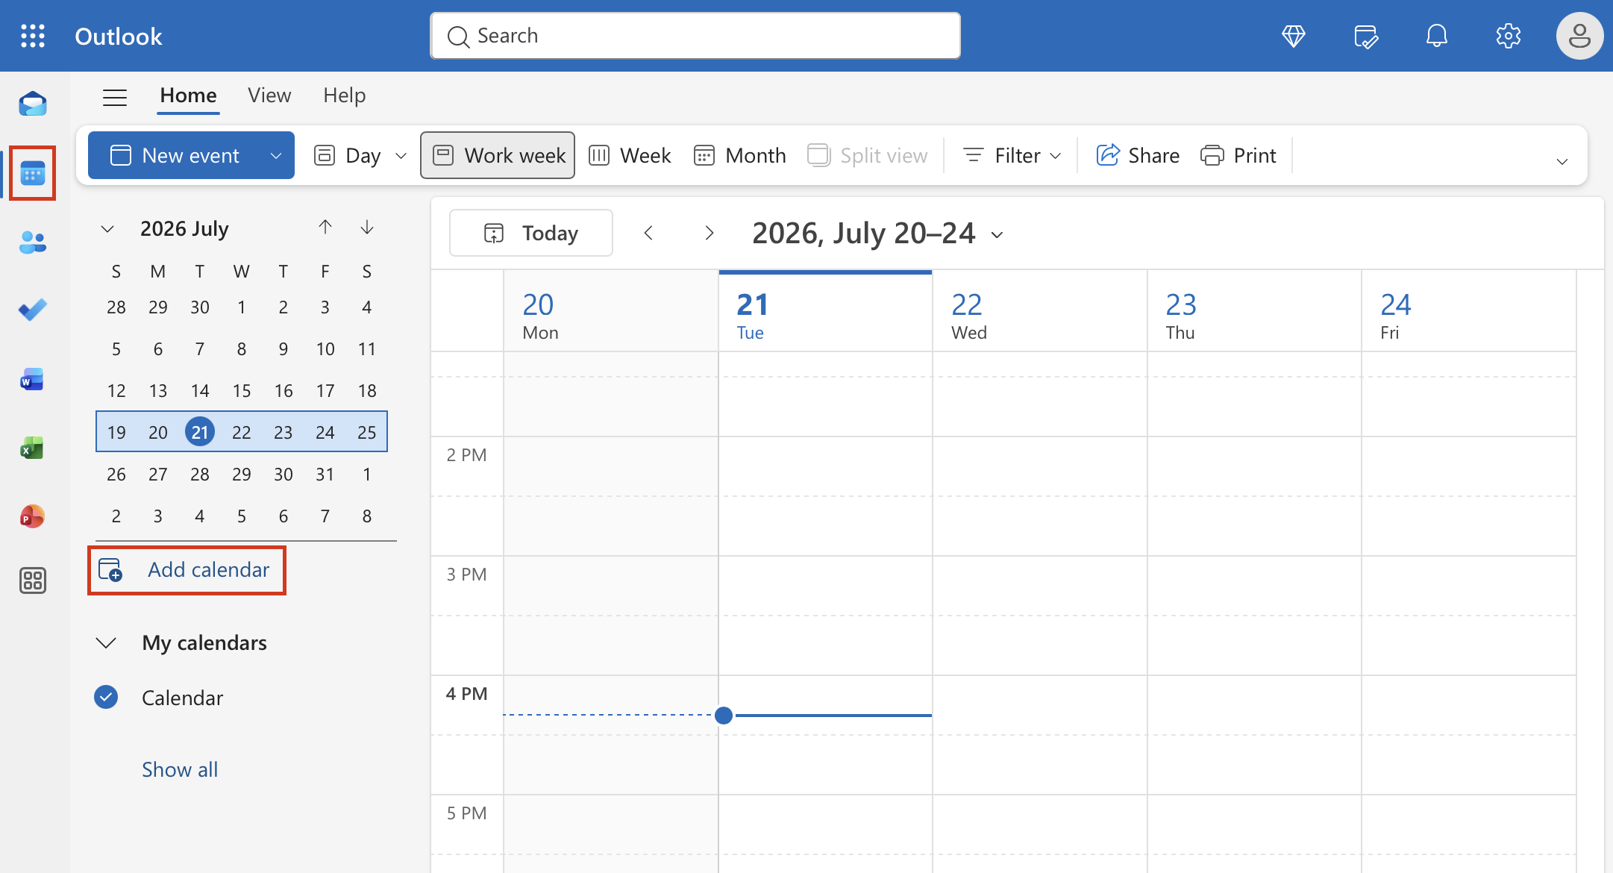The height and width of the screenshot is (873, 1613).
Task: Open Mail from the sidebar
Action: 33,104
